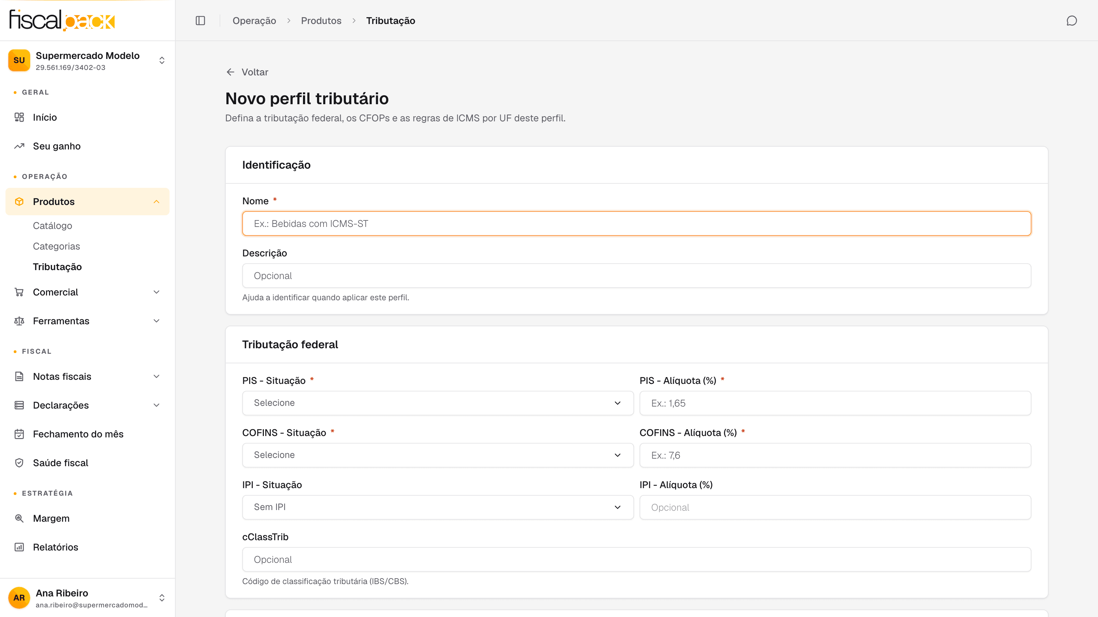1098x617 pixels.
Task: Focus the PIS - Alíquota (%) field
Action: tap(835, 403)
